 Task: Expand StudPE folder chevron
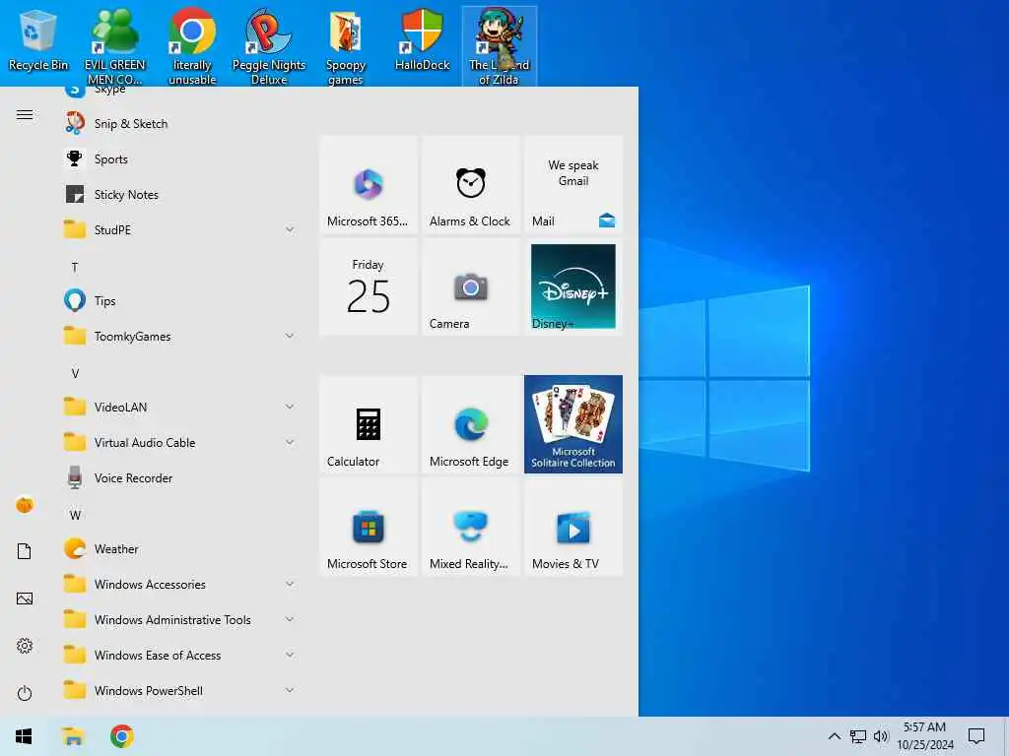(x=290, y=229)
